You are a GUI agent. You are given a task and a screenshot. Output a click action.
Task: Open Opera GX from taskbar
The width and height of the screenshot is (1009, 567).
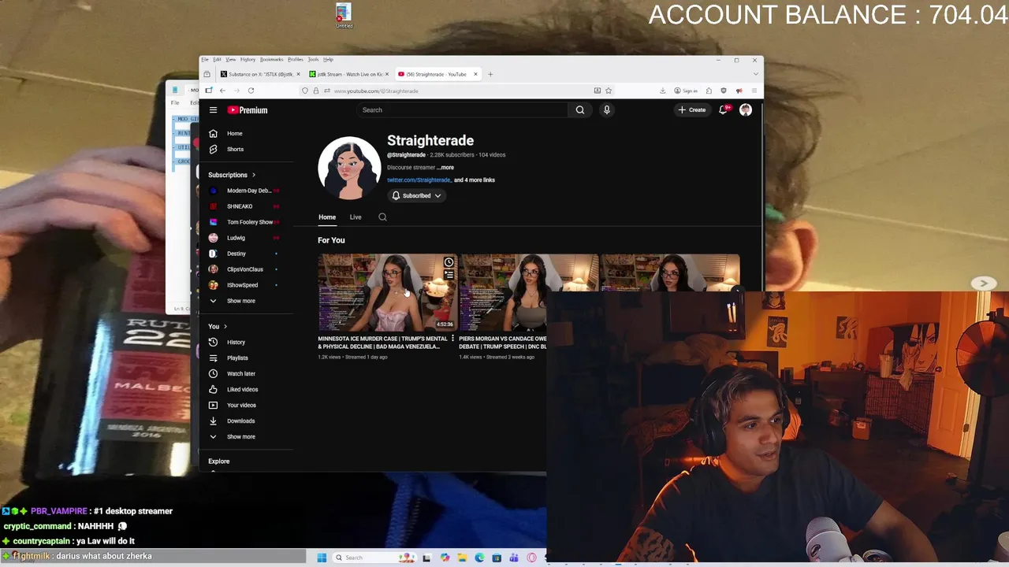coord(531,558)
